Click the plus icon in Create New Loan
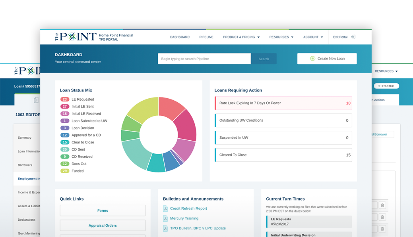 click(x=312, y=59)
